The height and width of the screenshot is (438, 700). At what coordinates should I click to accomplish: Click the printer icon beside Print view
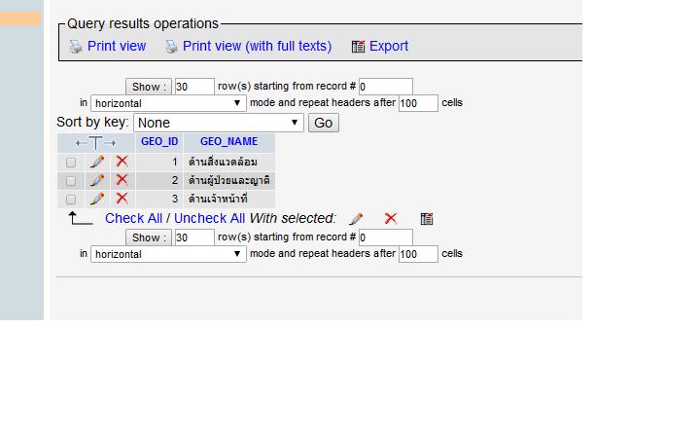pyautogui.click(x=76, y=47)
